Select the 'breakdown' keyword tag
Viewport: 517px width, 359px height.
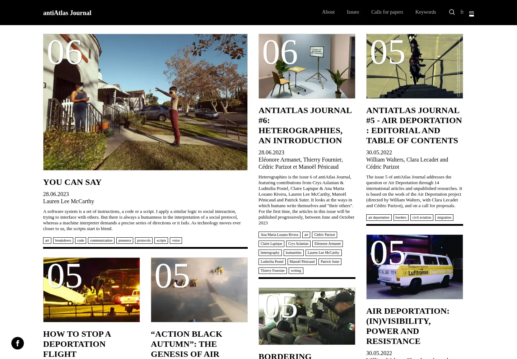(63, 241)
